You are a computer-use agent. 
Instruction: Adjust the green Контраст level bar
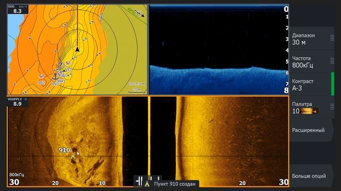coord(332,84)
